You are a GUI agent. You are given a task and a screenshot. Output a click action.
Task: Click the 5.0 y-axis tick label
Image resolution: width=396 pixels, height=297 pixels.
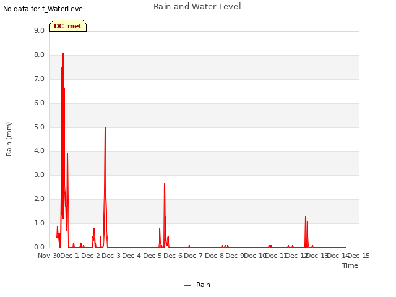[x=40, y=127]
